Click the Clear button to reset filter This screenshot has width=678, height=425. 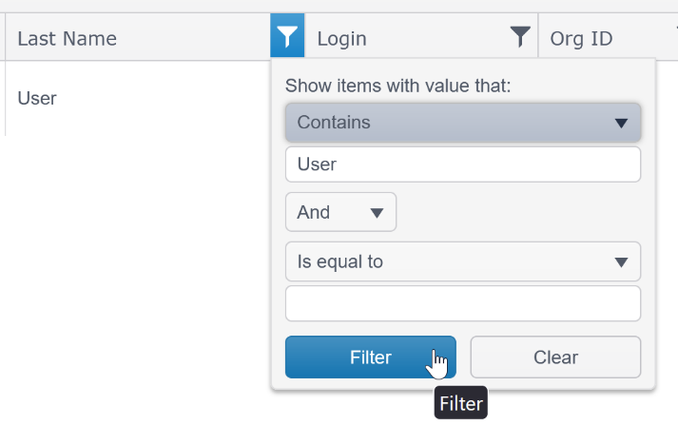pyautogui.click(x=555, y=357)
